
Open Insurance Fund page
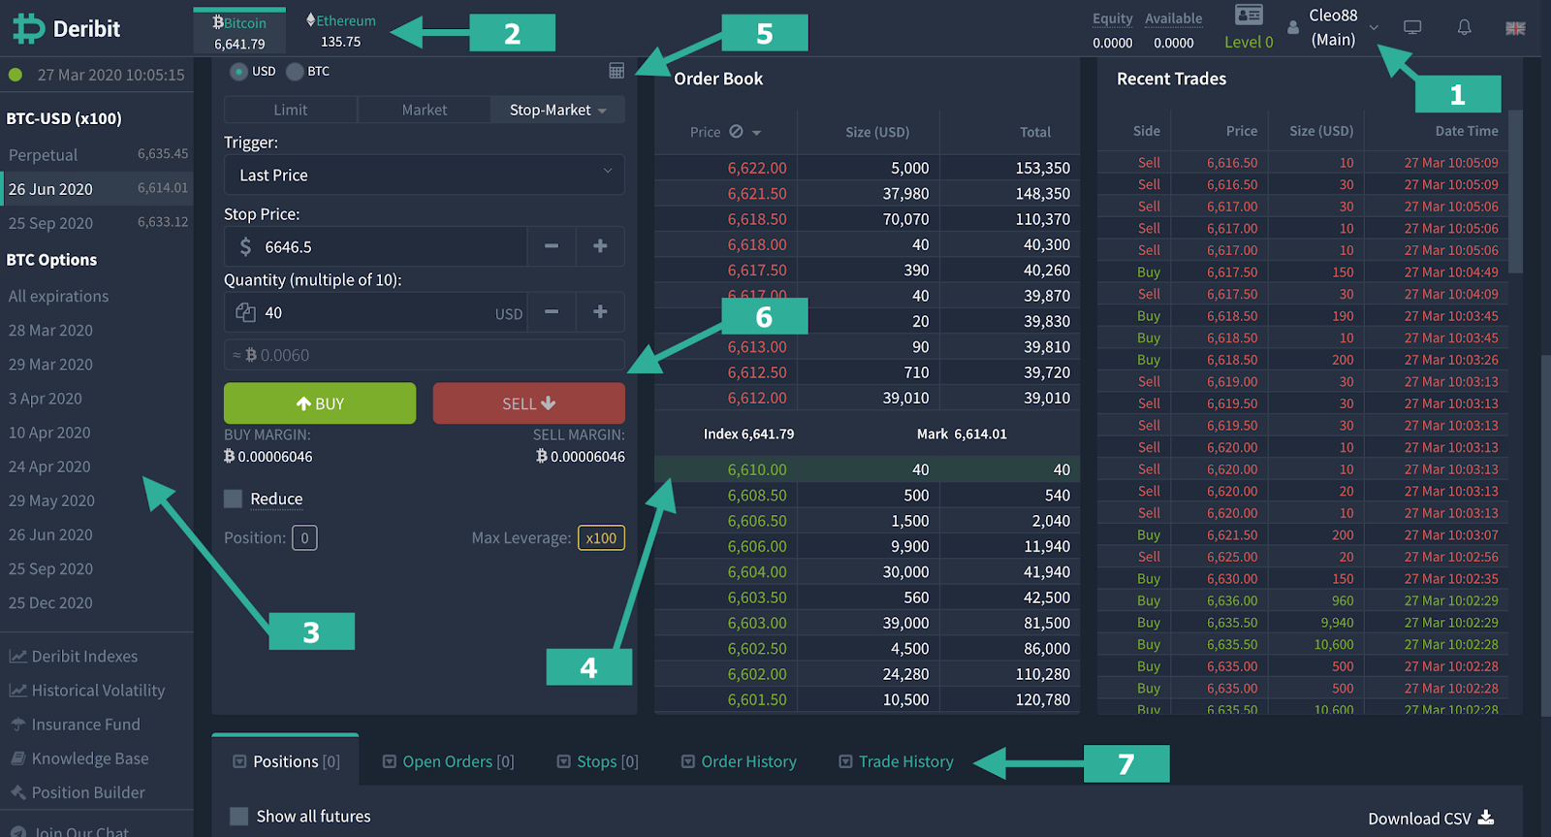click(x=75, y=724)
